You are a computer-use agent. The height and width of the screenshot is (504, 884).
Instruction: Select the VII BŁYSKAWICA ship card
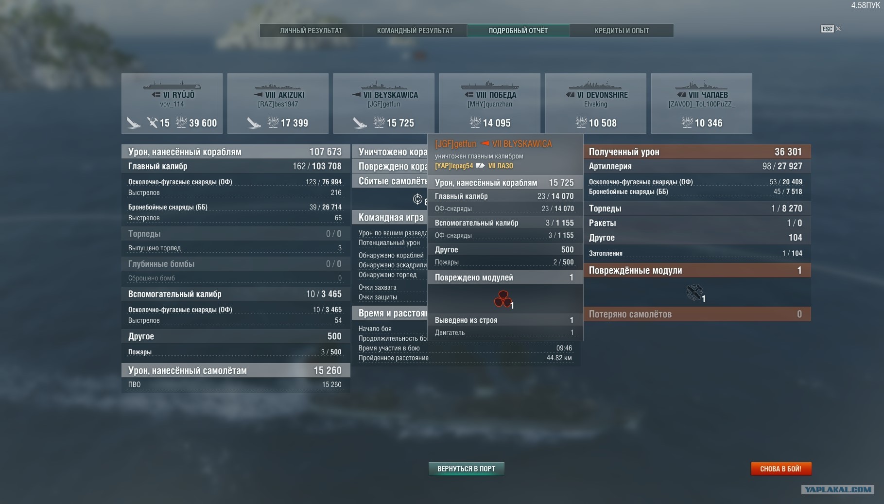384,104
